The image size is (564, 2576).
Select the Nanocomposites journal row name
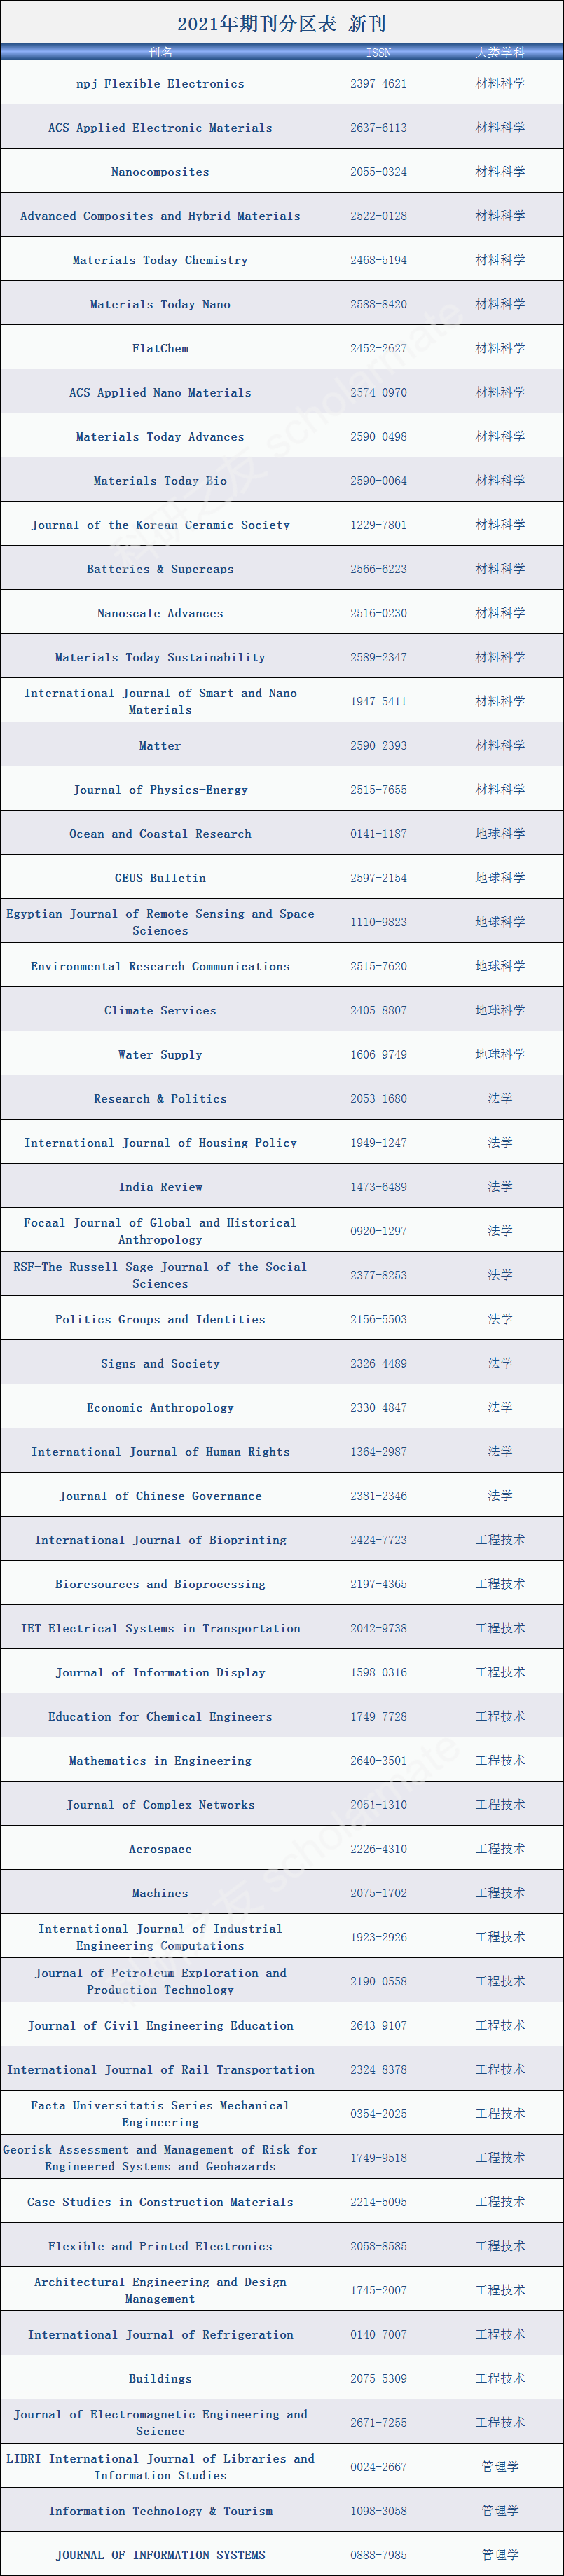(x=160, y=172)
